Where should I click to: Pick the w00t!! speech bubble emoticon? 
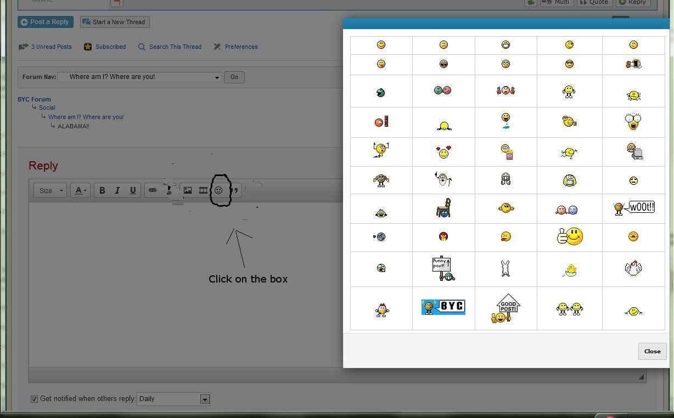633,207
